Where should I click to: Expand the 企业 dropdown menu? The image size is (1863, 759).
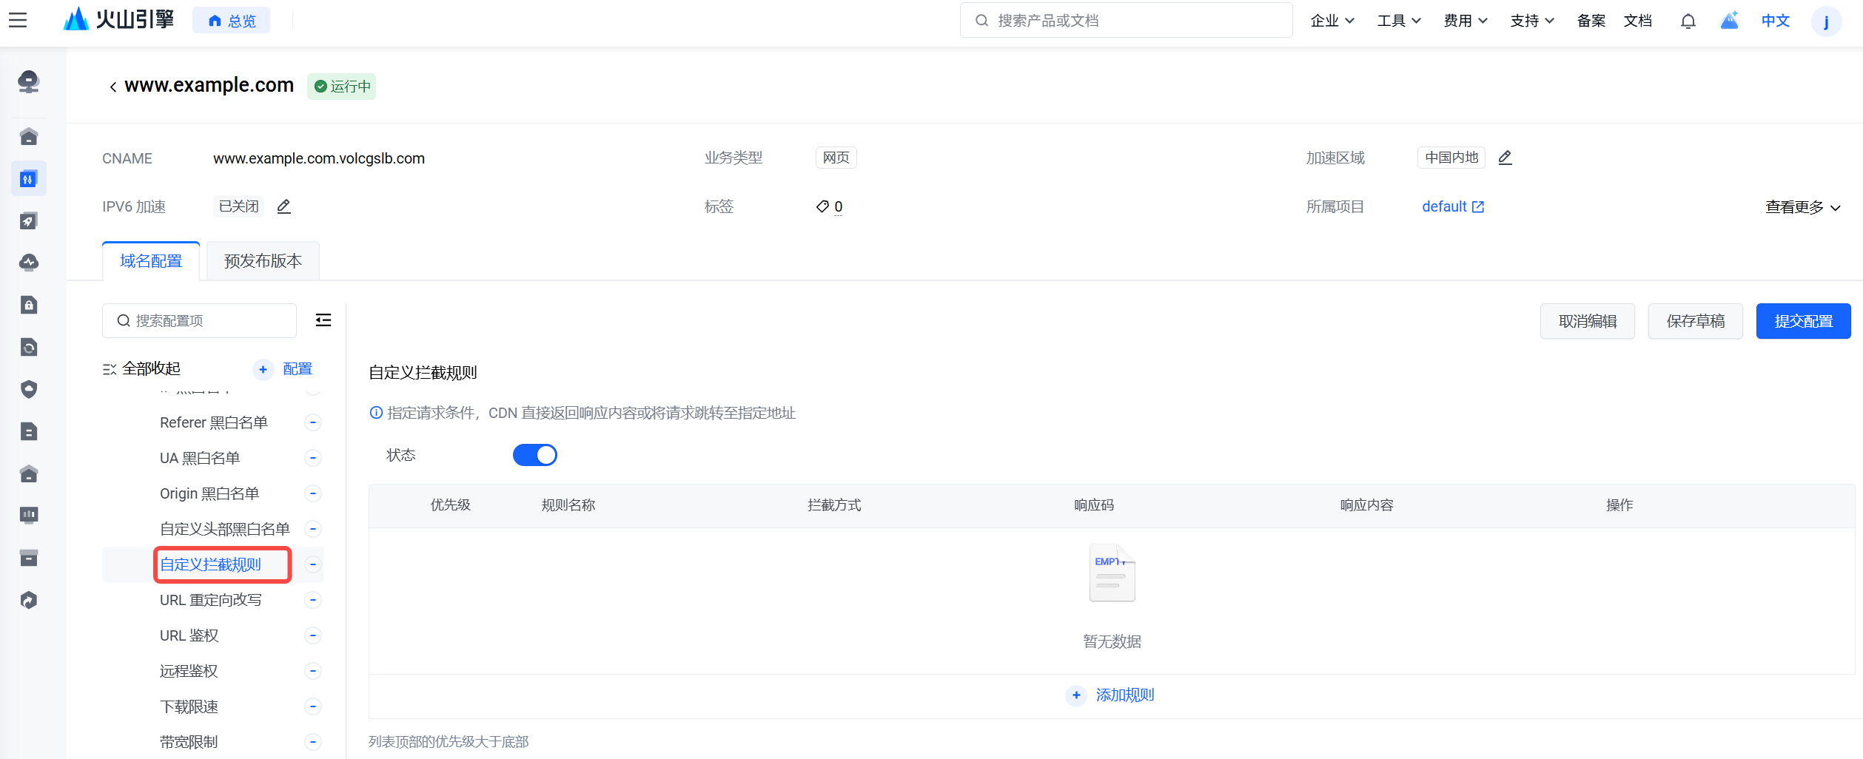[1332, 21]
